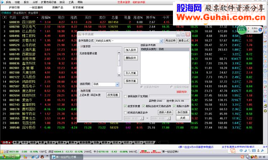Open the start date dropdown in the dialog
The image size is (268, 160).
coord(142,118)
